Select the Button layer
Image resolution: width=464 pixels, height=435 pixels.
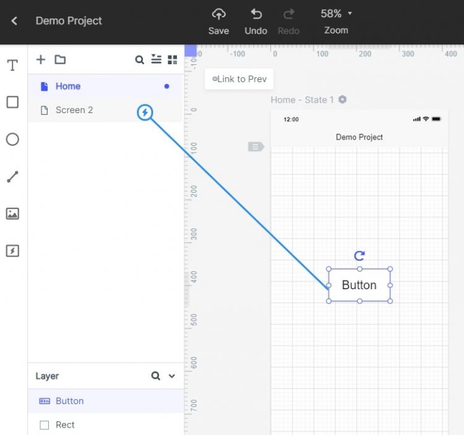point(105,401)
